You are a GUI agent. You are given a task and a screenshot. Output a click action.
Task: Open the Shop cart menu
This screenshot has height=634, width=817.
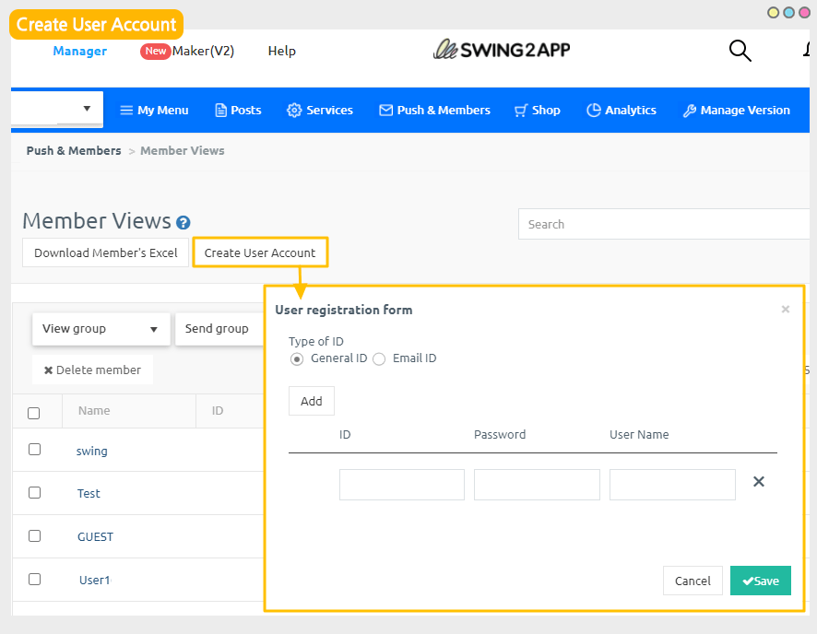click(x=537, y=110)
